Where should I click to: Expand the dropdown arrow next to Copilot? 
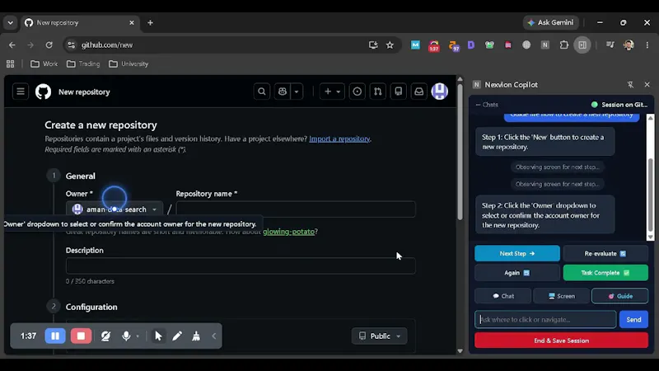(297, 92)
